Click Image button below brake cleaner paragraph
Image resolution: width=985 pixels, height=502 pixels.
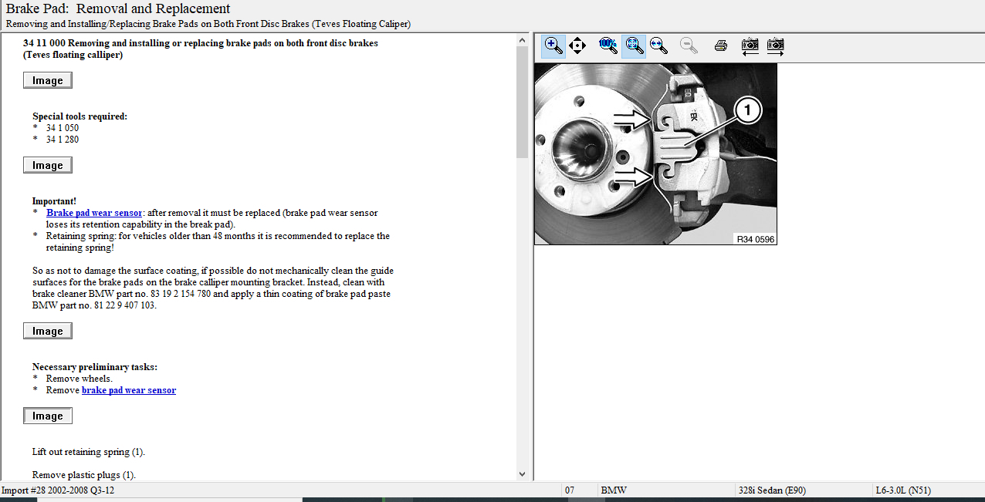(x=48, y=332)
